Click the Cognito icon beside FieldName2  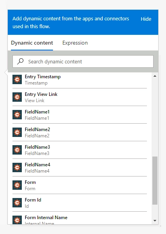tap(17, 132)
